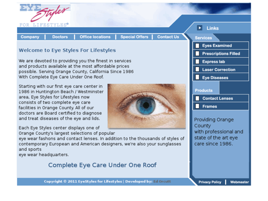The image size is (268, 201).
Task: Click the play arrow icon beside Links
Action: coord(199,28)
